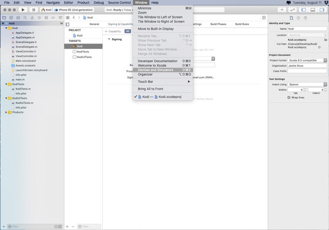The image size is (329, 230).
Task: Select AppDelegate.m in the file navigator
Action: pyautogui.click(x=25, y=38)
